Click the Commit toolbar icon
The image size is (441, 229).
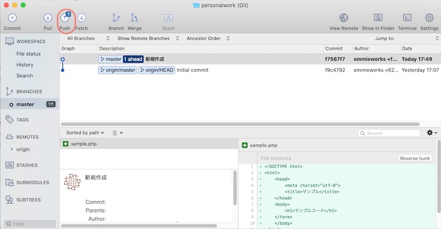12,18
